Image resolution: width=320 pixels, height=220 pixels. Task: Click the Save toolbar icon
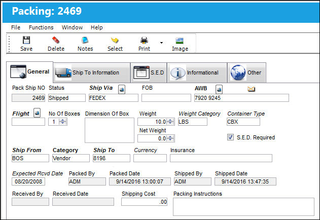click(x=26, y=40)
